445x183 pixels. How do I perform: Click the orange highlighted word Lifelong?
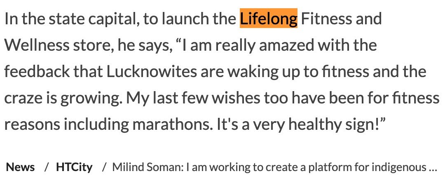269,19
